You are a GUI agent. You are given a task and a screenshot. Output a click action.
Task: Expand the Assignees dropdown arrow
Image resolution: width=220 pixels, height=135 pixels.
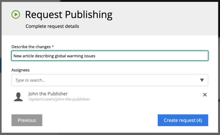click(202, 80)
